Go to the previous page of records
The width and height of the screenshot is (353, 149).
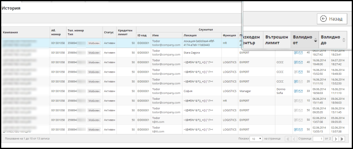pyautogui.click(x=294, y=139)
